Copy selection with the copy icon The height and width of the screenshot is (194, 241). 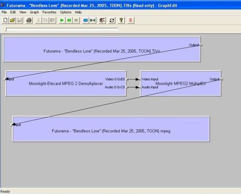pos(45,20)
